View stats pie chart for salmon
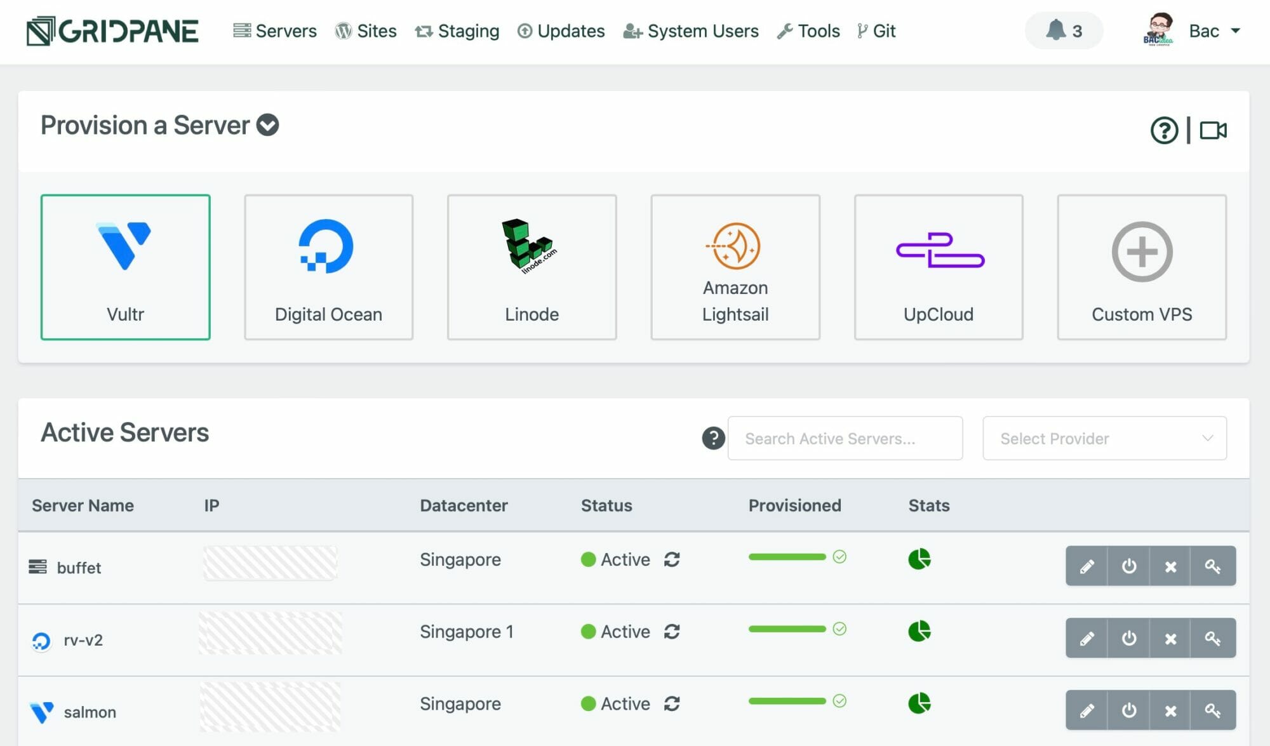 pyautogui.click(x=919, y=703)
